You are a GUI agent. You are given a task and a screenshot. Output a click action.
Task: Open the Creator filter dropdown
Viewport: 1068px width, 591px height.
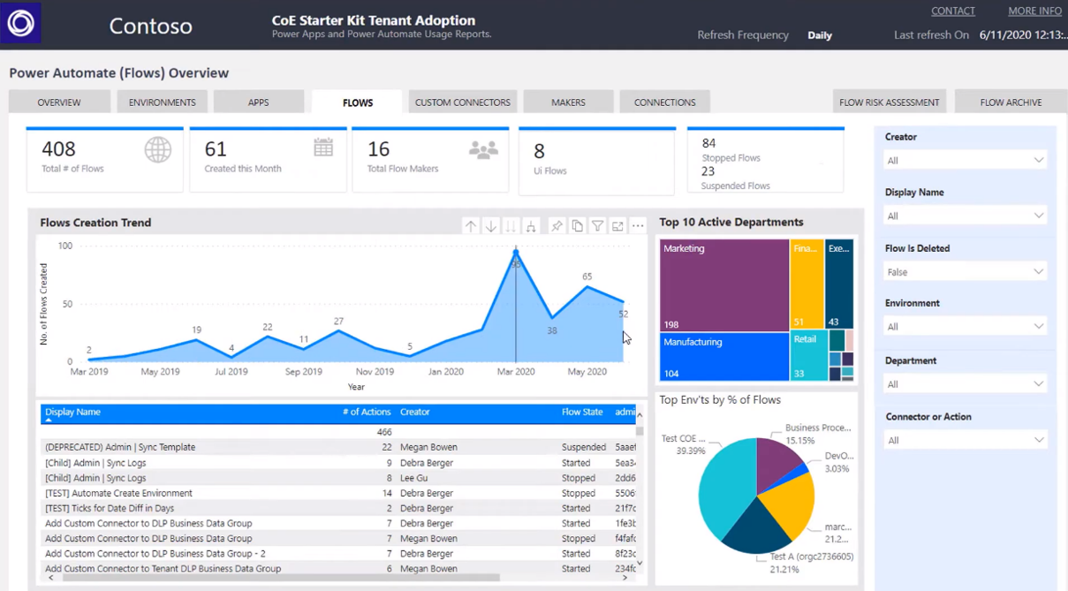[x=965, y=160]
